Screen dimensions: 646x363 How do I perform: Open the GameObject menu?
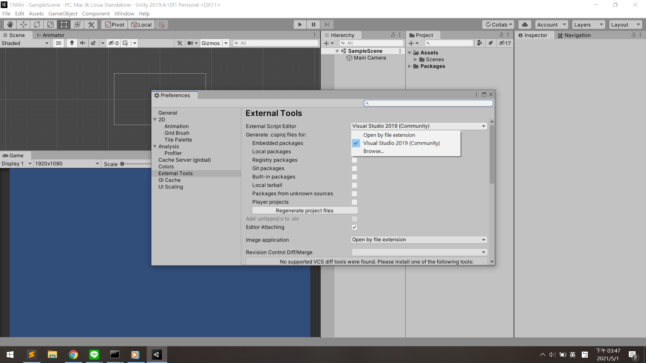[63, 14]
